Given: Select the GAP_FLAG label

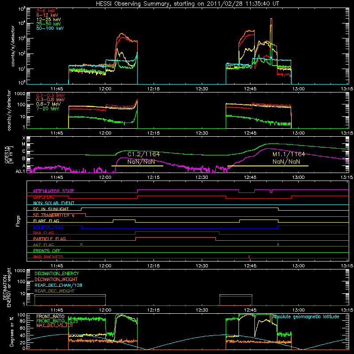Looking at the screenshot, I should click(x=44, y=197).
